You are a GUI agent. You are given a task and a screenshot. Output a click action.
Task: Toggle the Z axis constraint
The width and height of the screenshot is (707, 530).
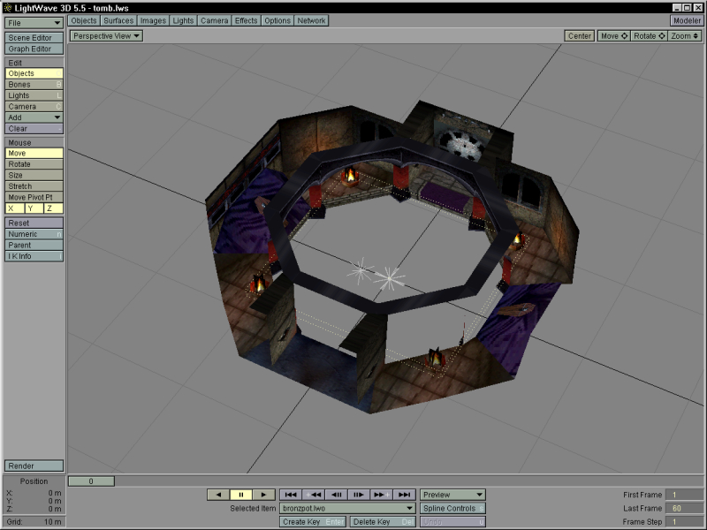point(53,208)
